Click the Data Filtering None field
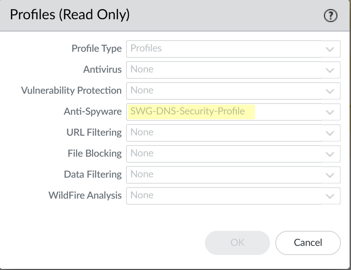 pos(224,175)
